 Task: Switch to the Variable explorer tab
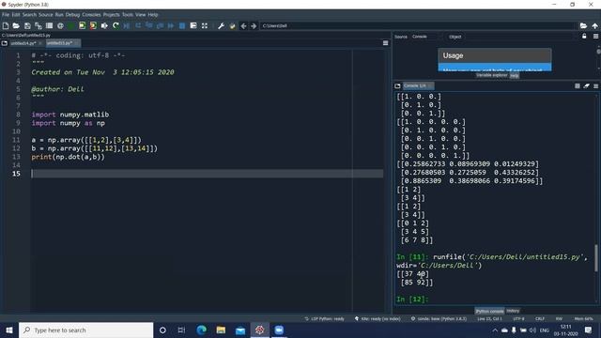pyautogui.click(x=491, y=75)
